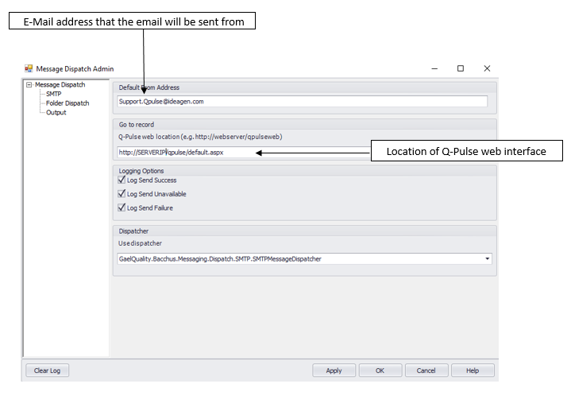
Task: Uncheck Log Send Success
Action: pos(122,180)
